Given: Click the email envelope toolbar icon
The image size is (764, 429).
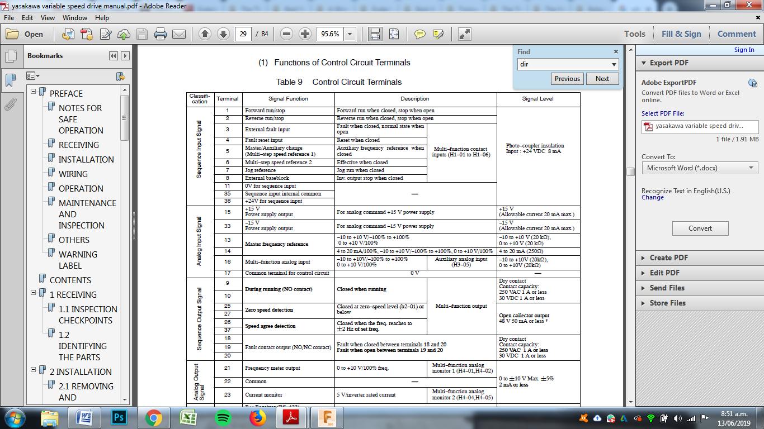Looking at the screenshot, I should [x=179, y=34].
